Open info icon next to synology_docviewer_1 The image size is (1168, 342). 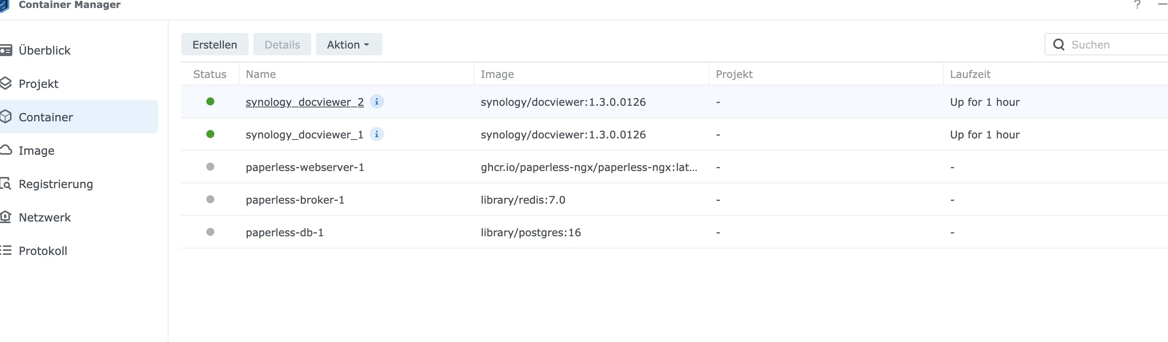[376, 134]
